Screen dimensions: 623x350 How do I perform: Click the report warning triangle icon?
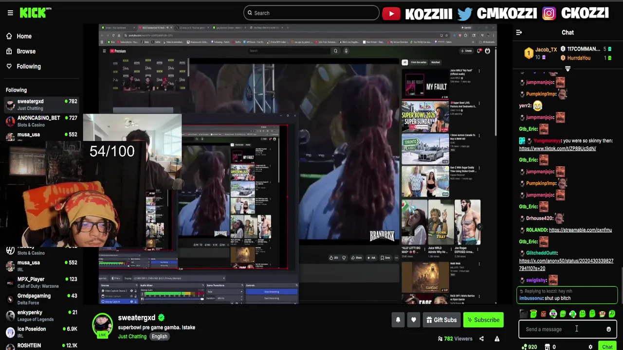[x=497, y=339]
